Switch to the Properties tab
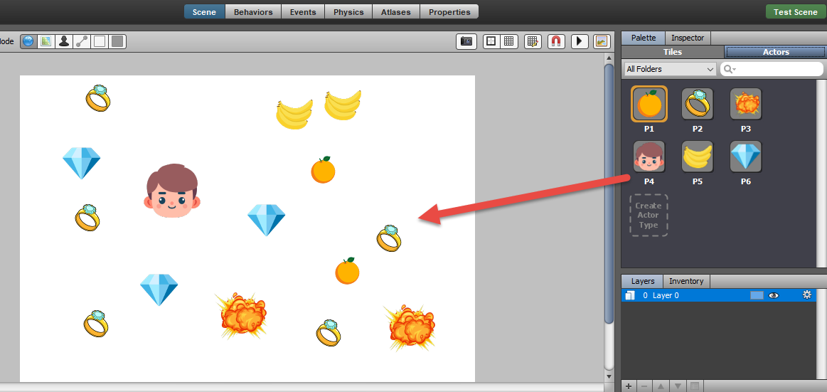827x392 pixels. (449, 11)
